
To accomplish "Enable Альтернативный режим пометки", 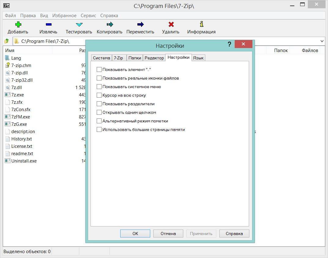I will (99, 121).
